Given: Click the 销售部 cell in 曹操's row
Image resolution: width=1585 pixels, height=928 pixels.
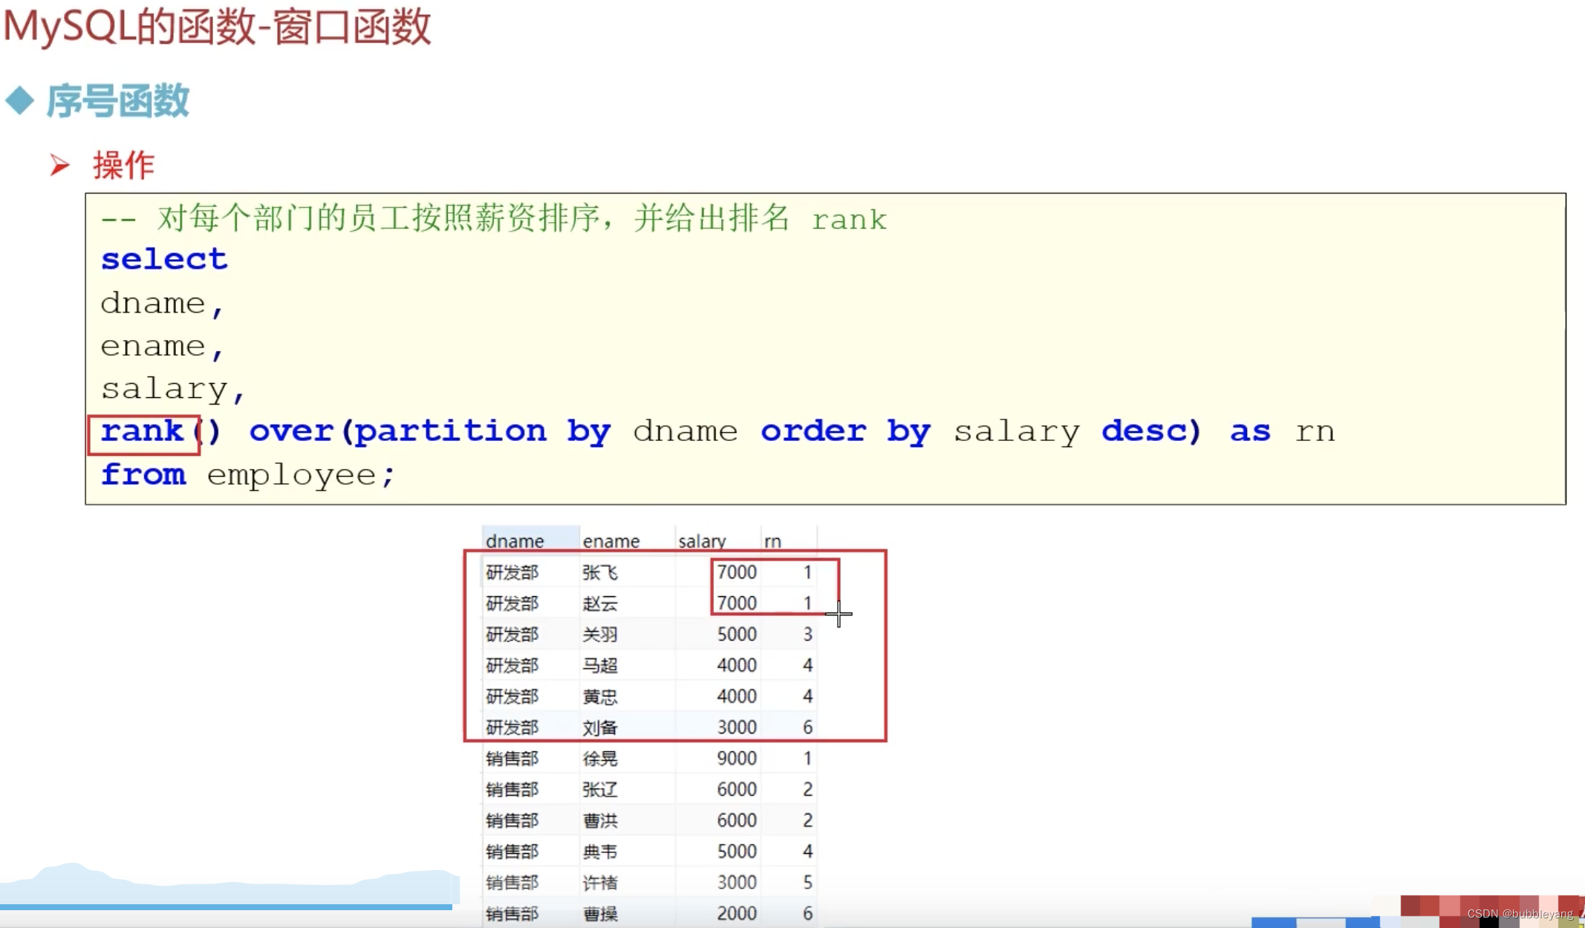Looking at the screenshot, I should click(512, 914).
